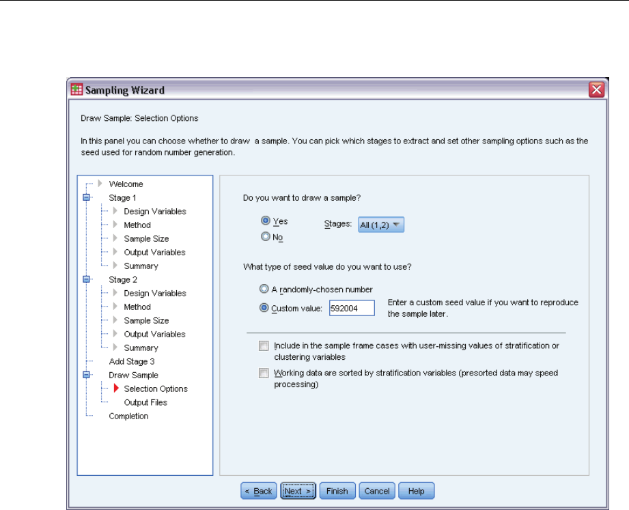Select the Yes radio button

[265, 221]
